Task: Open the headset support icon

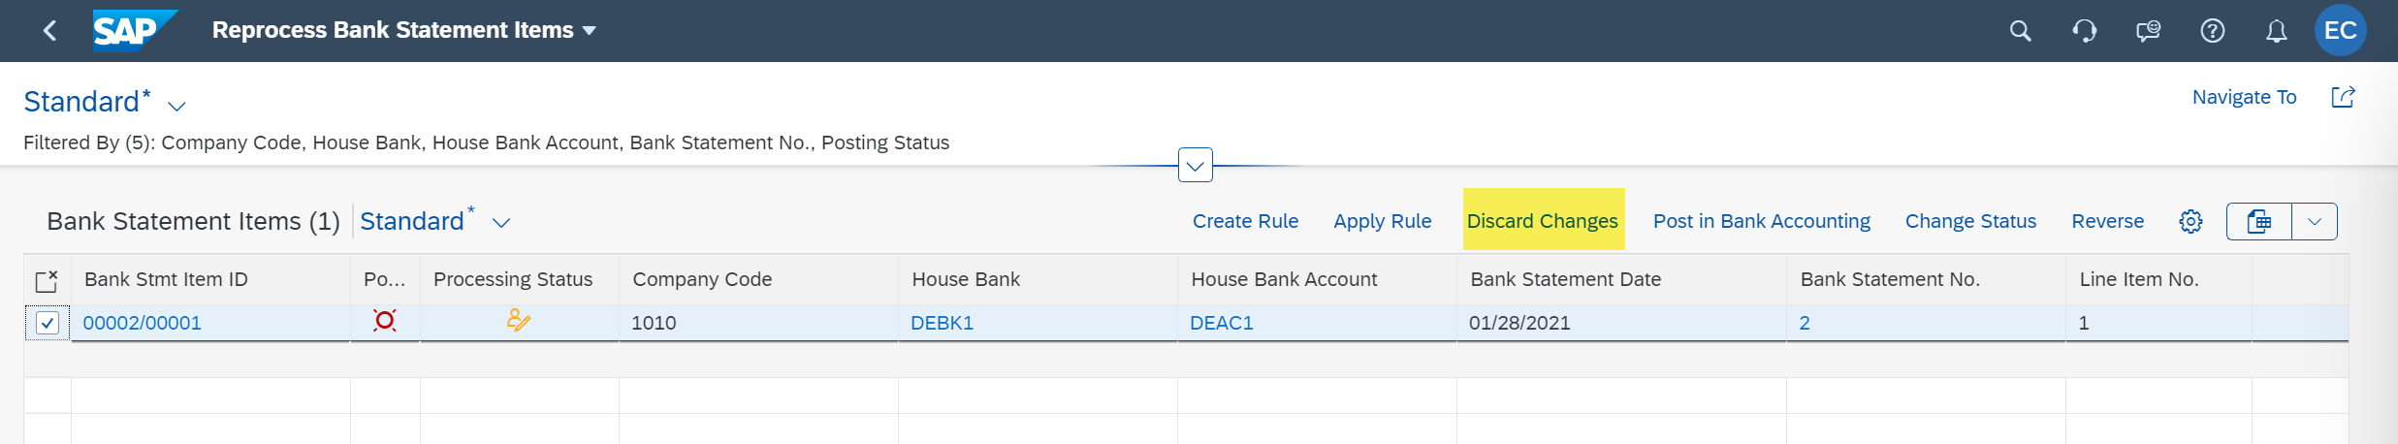Action: point(2084,31)
